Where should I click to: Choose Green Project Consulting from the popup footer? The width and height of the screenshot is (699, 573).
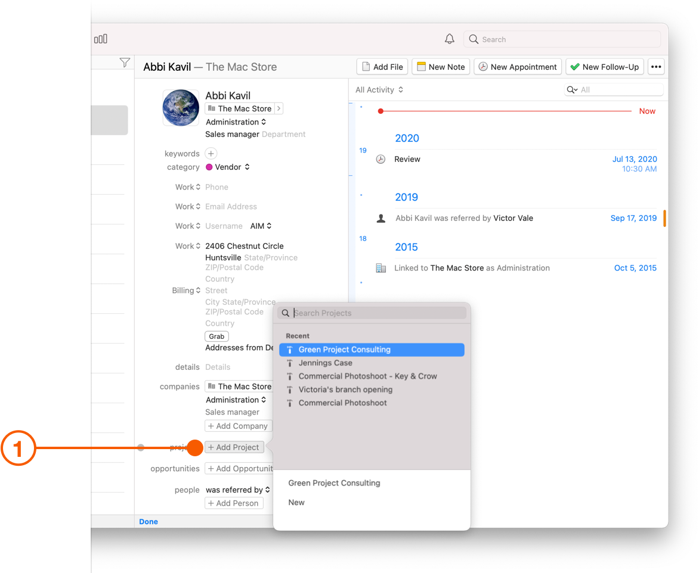[x=334, y=483]
